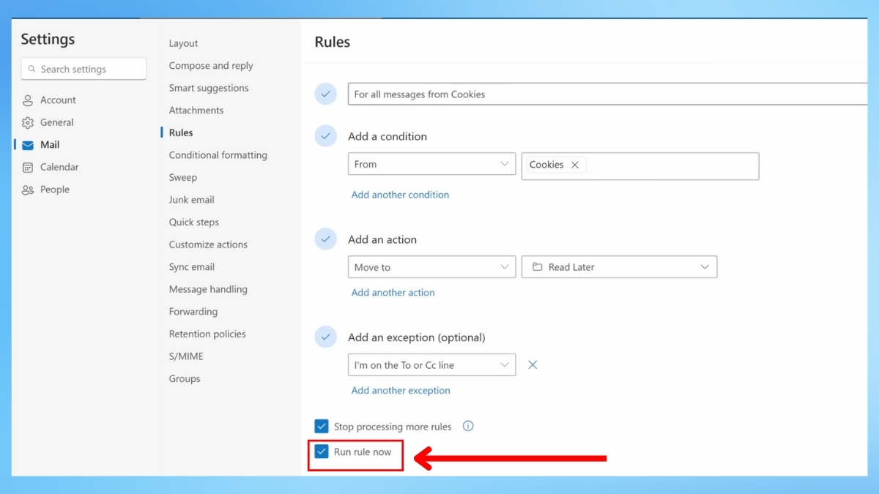
Task: Select the Forwarding settings page
Action: pyautogui.click(x=193, y=312)
